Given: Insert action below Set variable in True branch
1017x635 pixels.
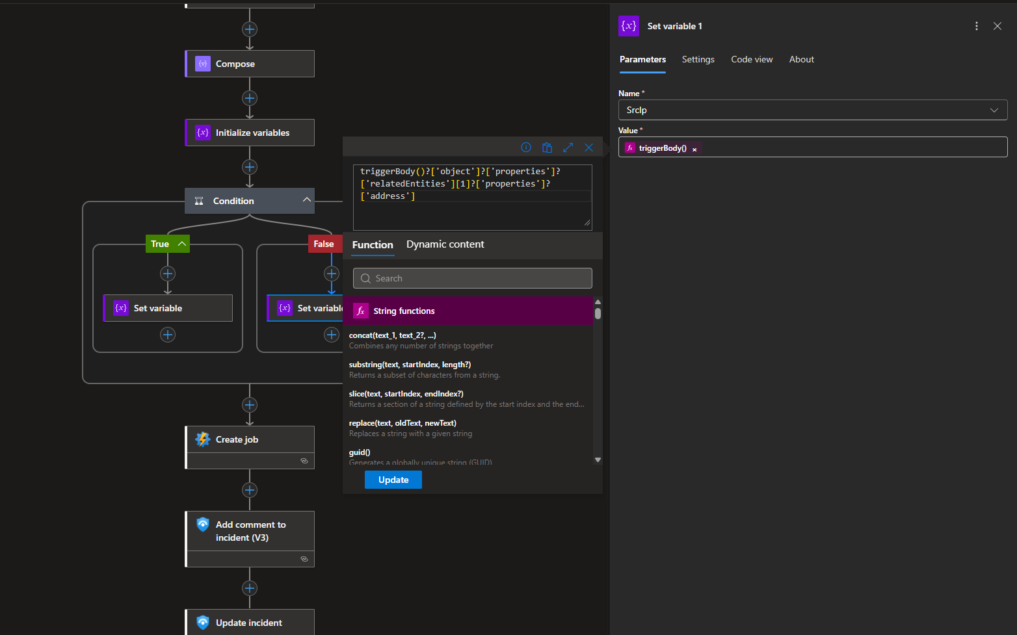Looking at the screenshot, I should 168,335.
